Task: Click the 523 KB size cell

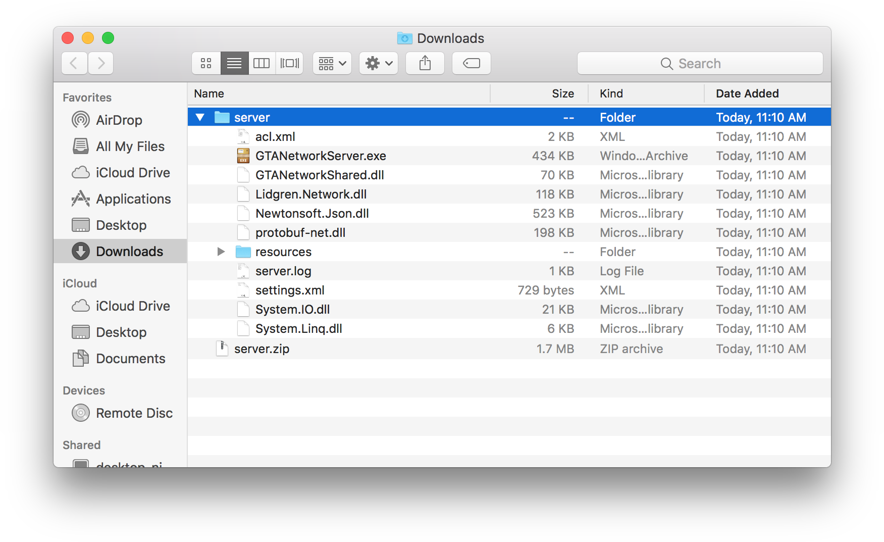Action: point(553,214)
